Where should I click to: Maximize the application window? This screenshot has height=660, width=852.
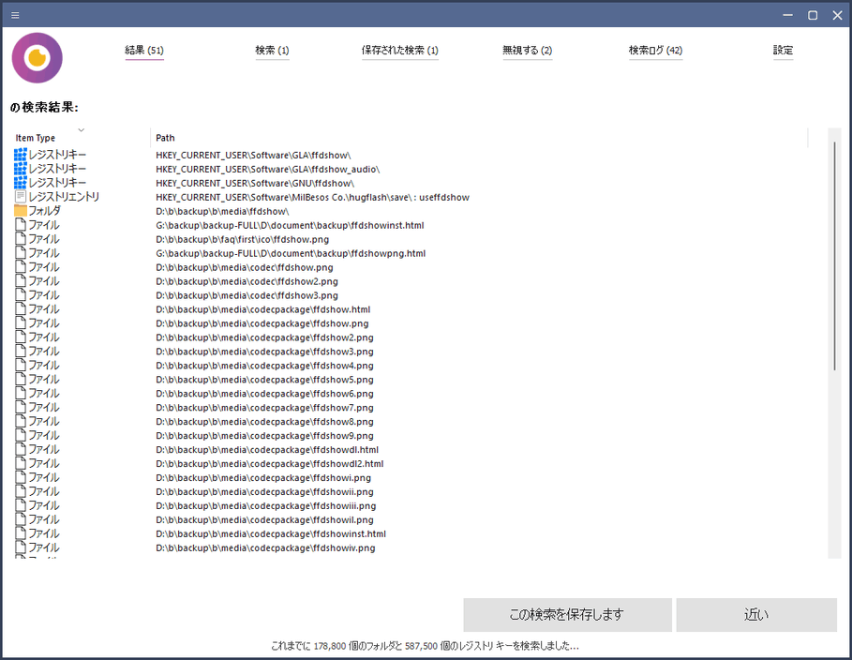click(813, 15)
